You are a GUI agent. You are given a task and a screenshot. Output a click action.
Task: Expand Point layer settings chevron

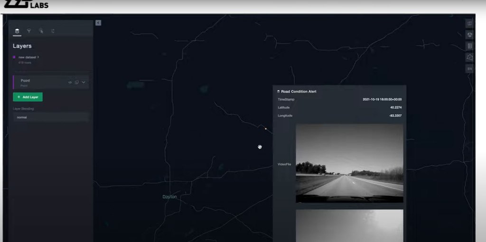[84, 82]
